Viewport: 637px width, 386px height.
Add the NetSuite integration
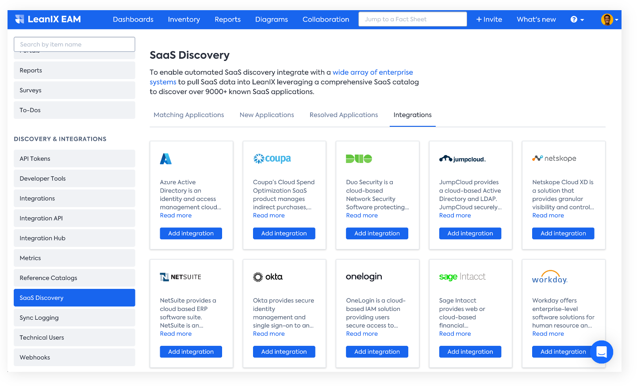(x=191, y=352)
